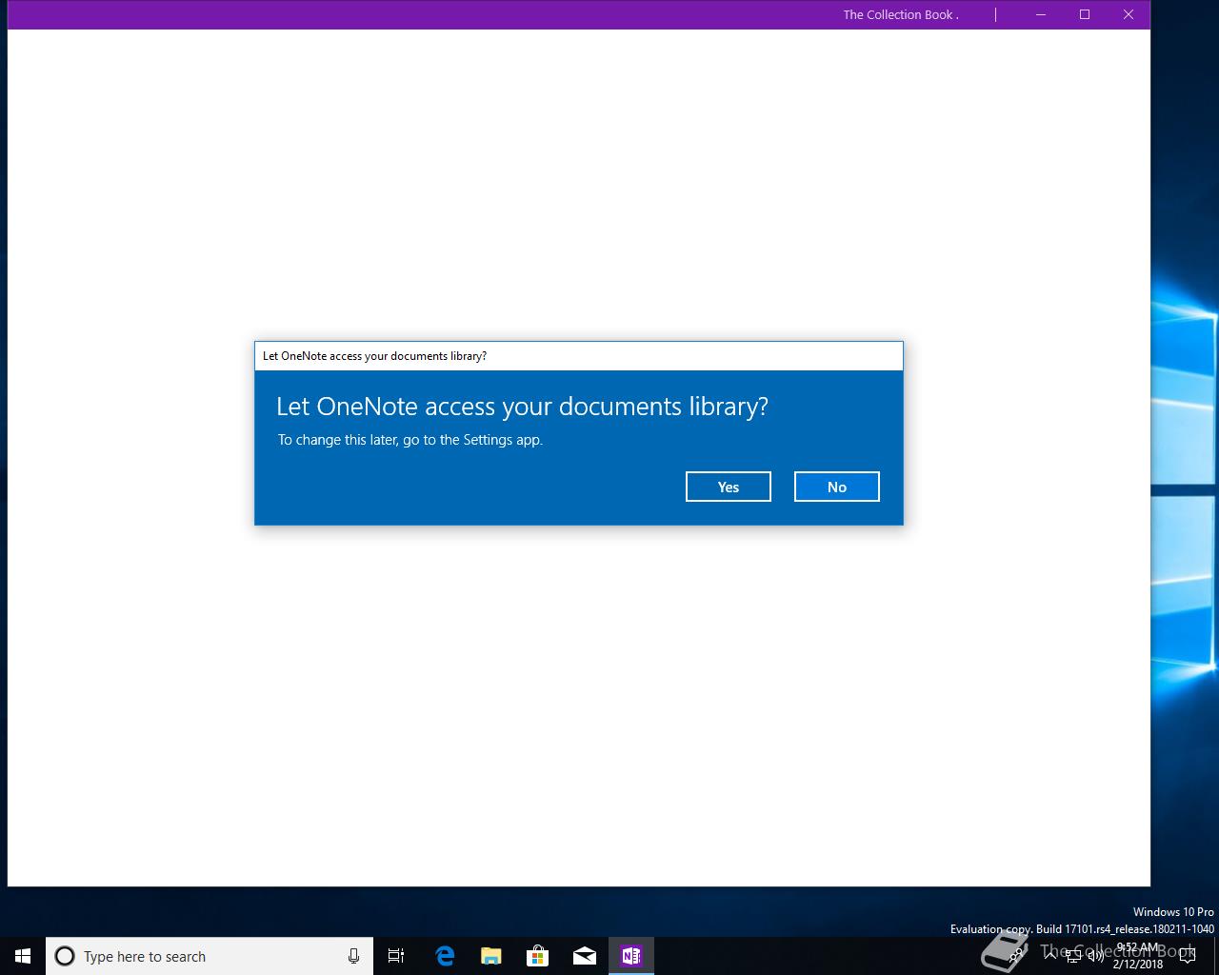
Task: Focus the 'Type here to search' box
Action: pyautogui.click(x=210, y=956)
